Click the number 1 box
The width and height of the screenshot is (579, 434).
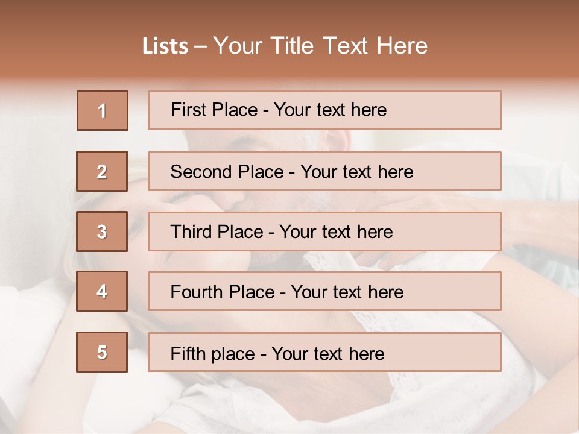(103, 110)
